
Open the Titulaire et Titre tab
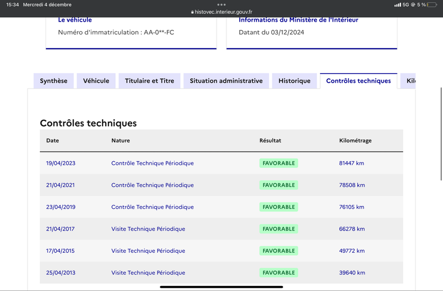[x=150, y=81]
